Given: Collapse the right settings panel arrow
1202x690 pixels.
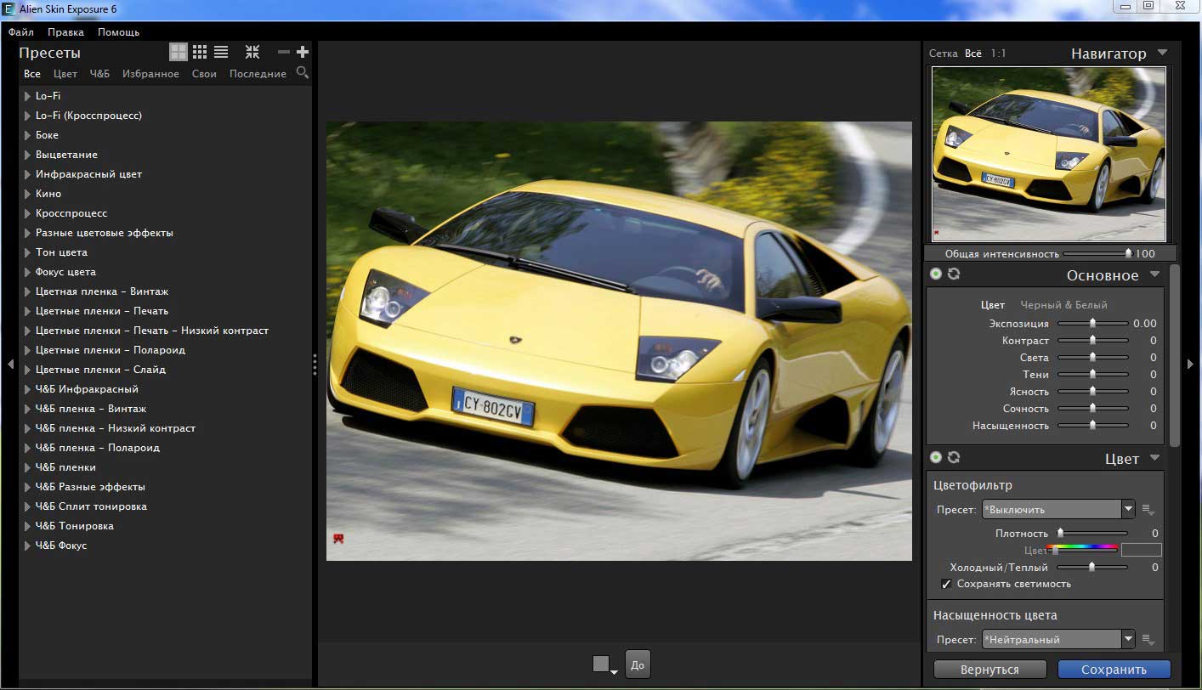Looking at the screenshot, I should pyautogui.click(x=1191, y=364).
